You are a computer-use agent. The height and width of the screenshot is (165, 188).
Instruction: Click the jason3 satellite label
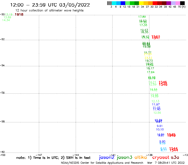click(124, 157)
